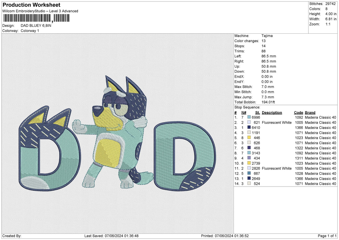339x240 pixels.
Task: Click the 'N#' column header
Action: point(244,112)
